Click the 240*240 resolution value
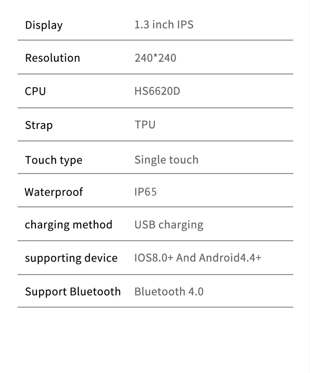 155,58
